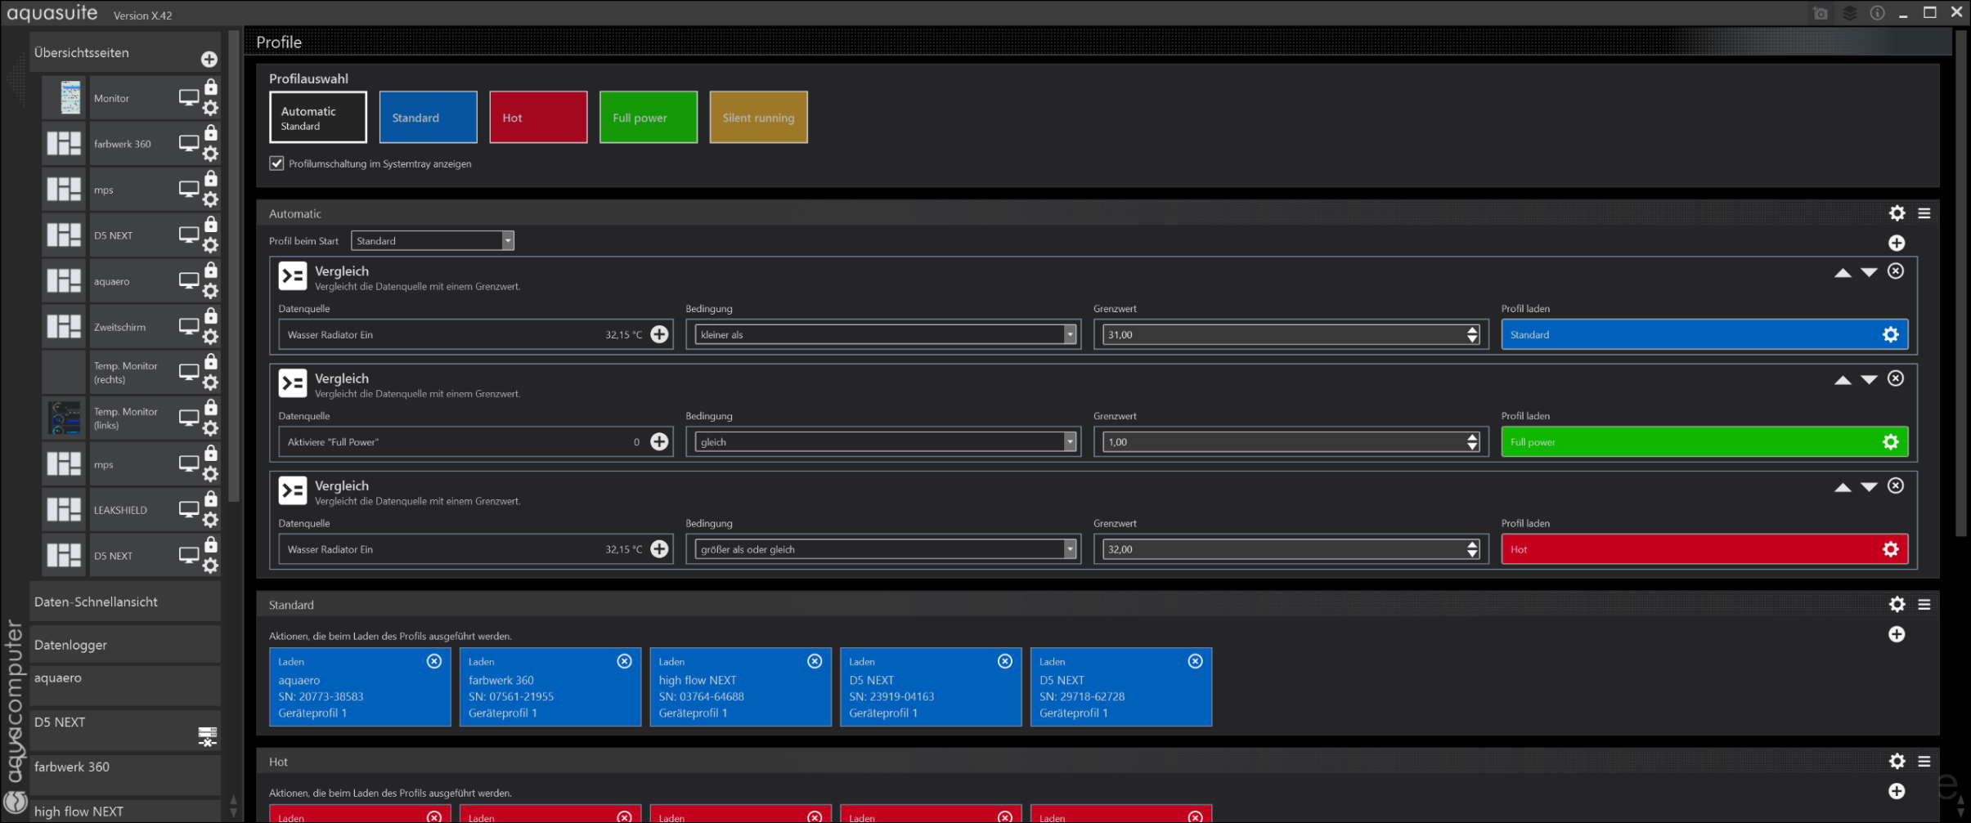Click gear in the blue Standard Profil laden bar
The image size is (1971, 823).
tap(1891, 334)
